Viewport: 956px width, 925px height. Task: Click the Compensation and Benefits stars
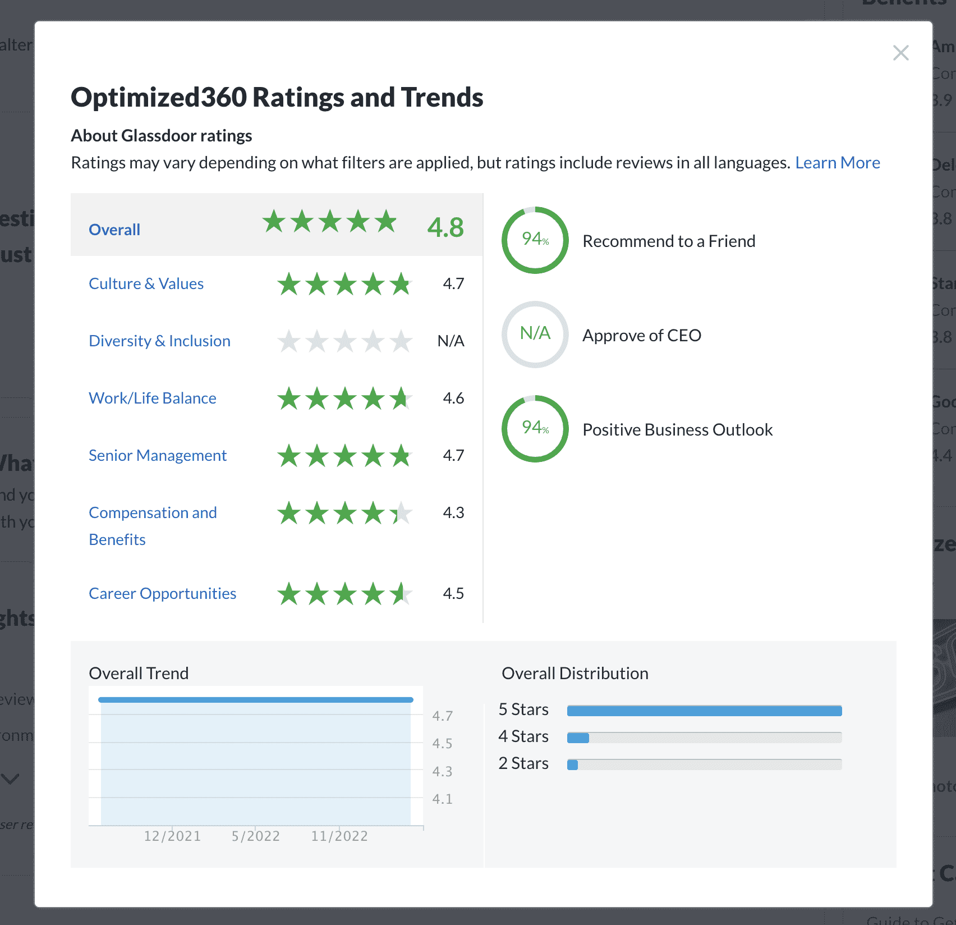tap(345, 513)
